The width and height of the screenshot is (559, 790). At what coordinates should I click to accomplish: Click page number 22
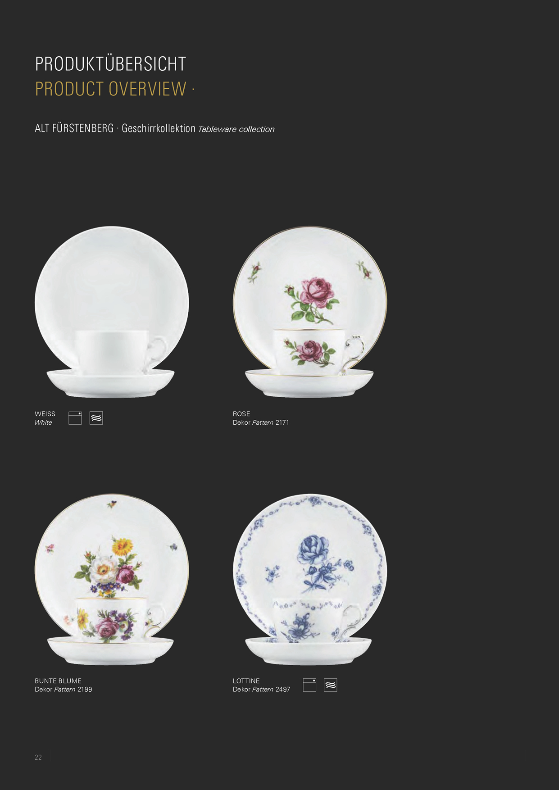coord(38,758)
